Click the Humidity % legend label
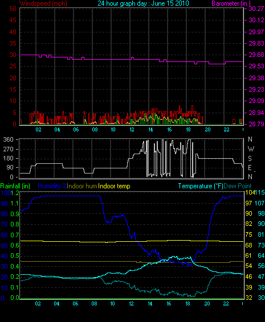265x322 pixels. (52, 186)
